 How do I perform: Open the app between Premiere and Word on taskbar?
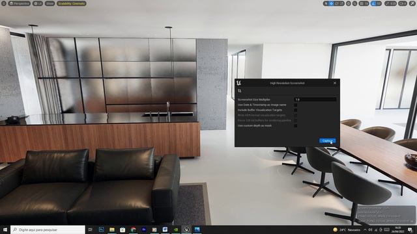click(154, 229)
